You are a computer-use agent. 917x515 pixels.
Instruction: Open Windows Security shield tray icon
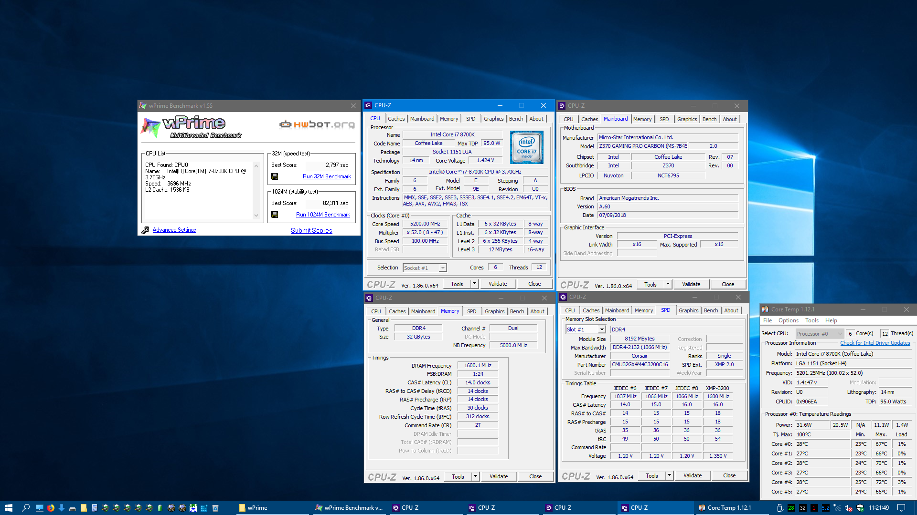860,508
